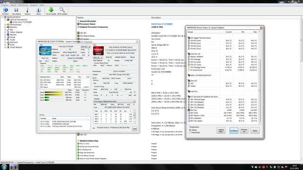
Task: Open CPU #0 selector dropdown in System Summary
Action: pos(86,47)
